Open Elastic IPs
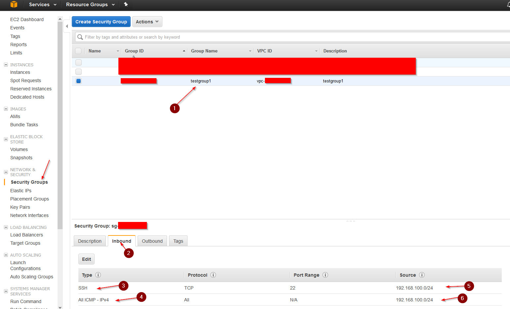 [x=21, y=191]
